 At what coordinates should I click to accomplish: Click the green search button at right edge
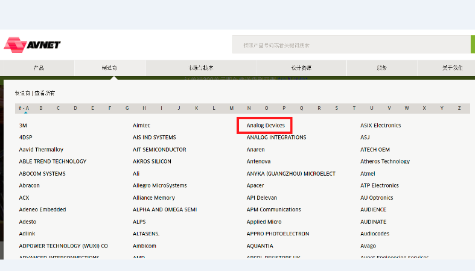pyautogui.click(x=473, y=45)
